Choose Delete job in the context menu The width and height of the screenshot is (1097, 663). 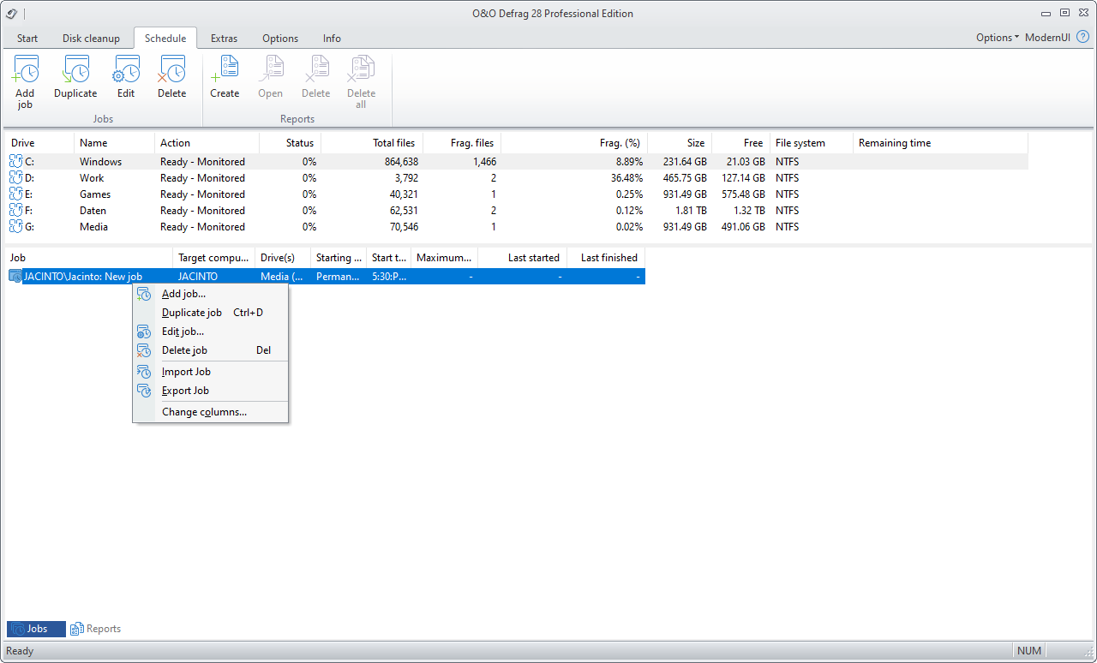point(210,350)
